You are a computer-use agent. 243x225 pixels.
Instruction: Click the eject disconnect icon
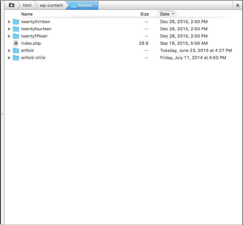point(238,6)
